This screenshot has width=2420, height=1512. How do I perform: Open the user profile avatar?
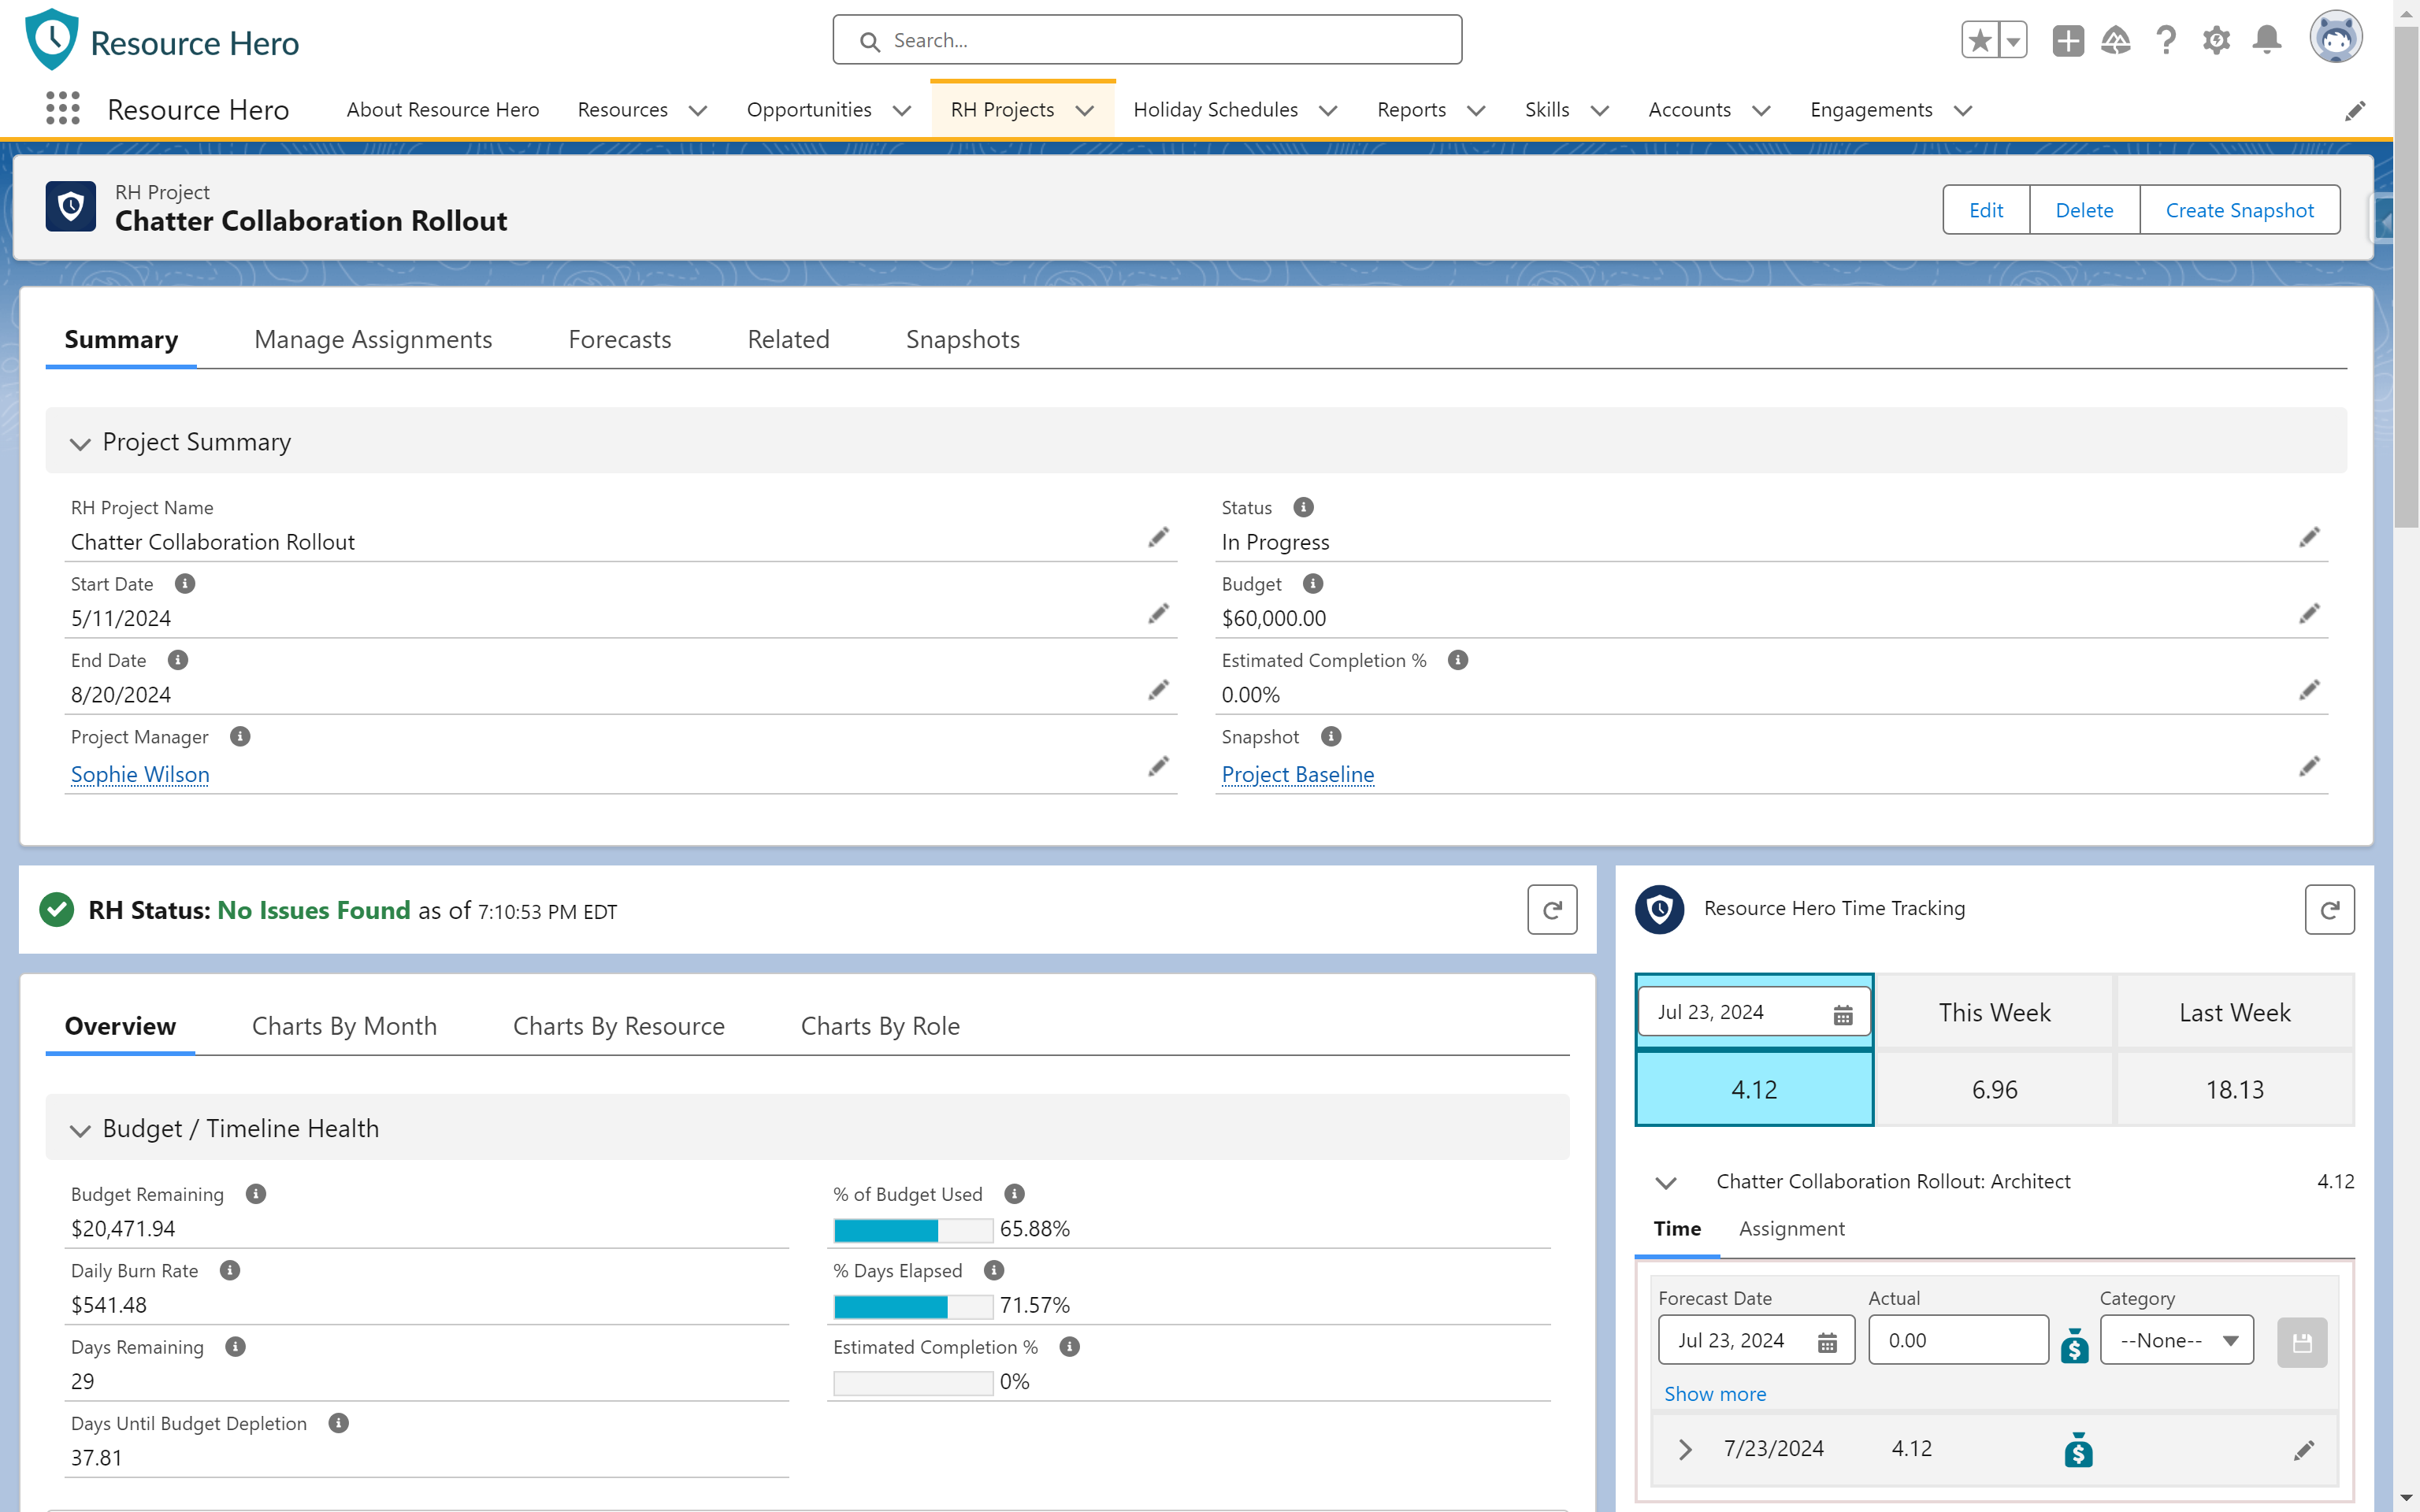[x=2336, y=38]
